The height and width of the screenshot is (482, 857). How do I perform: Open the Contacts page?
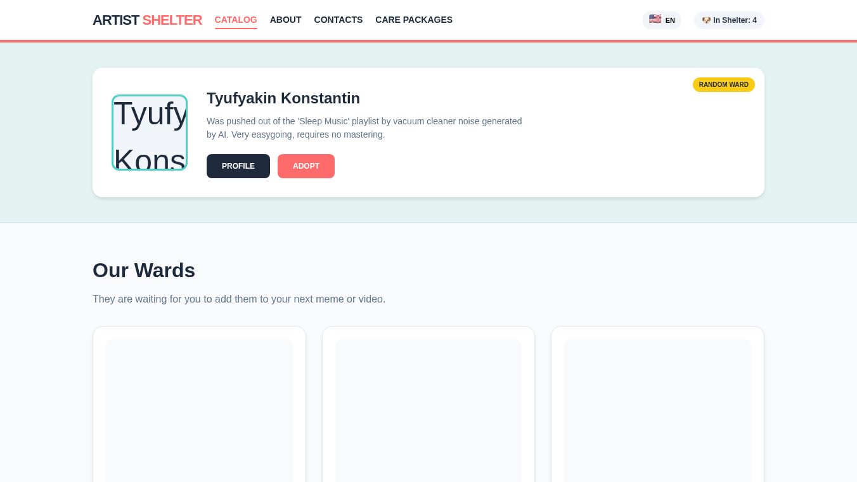point(338,20)
